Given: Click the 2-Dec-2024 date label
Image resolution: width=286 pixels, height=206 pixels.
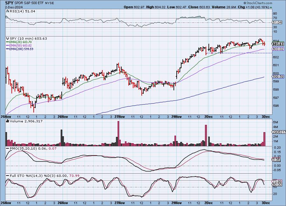Looking at the screenshot, I should click(x=14, y=7).
